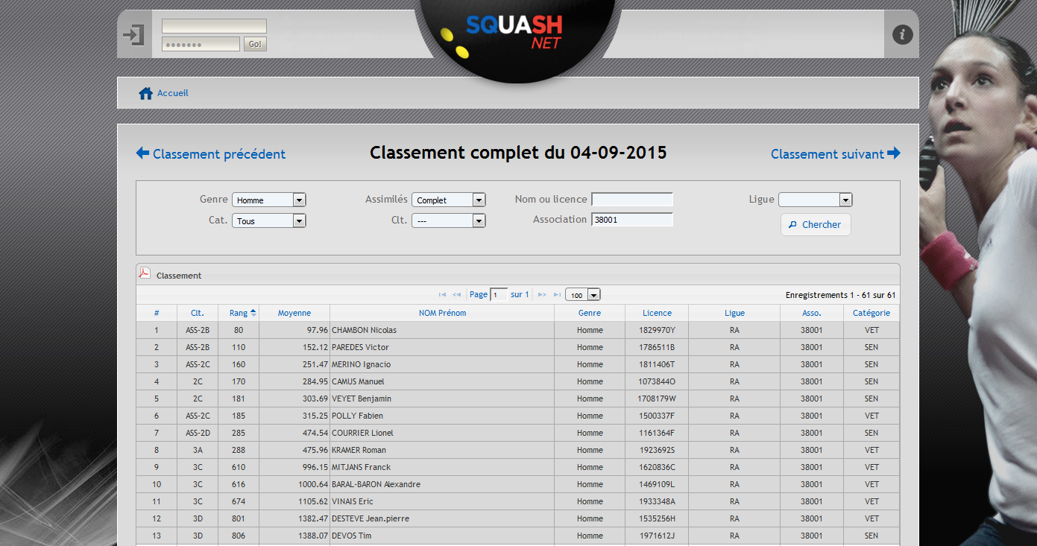Open the info icon in header
Image resolution: width=1037 pixels, height=546 pixels.
click(902, 34)
